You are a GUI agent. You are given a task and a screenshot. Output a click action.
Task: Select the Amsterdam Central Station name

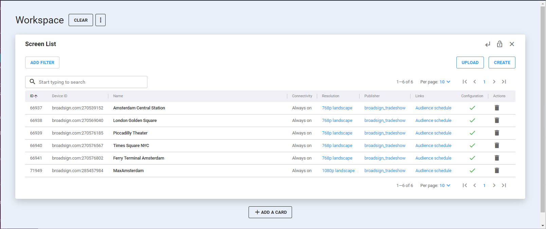pos(139,108)
